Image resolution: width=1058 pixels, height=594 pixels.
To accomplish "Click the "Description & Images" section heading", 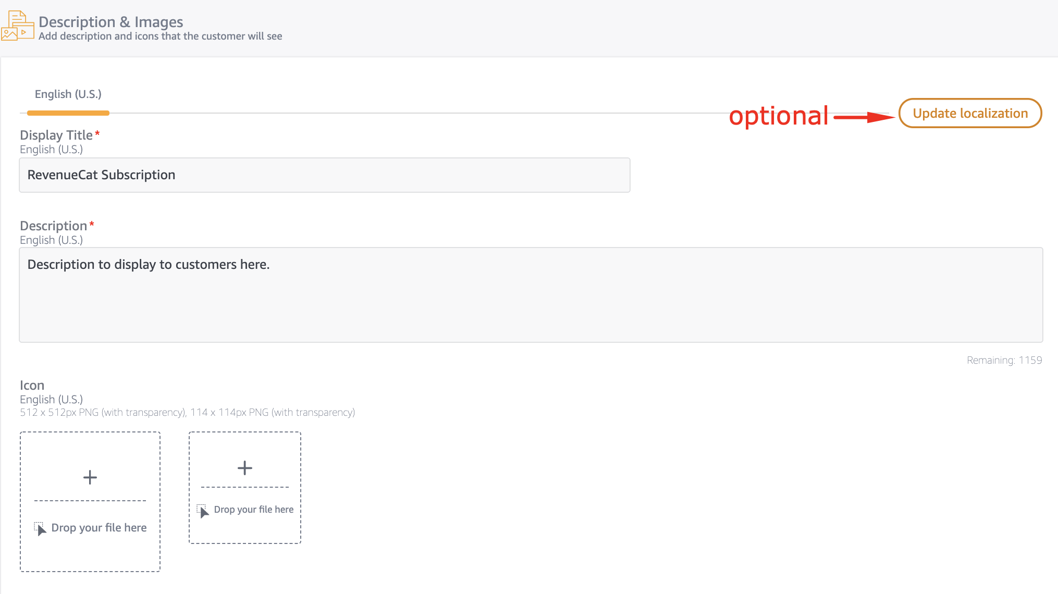I will [111, 22].
